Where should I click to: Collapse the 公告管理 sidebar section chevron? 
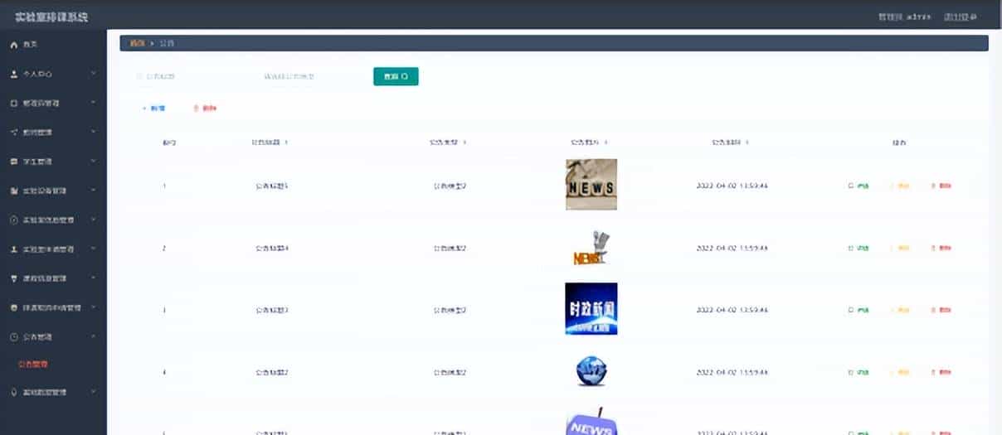[x=94, y=336]
